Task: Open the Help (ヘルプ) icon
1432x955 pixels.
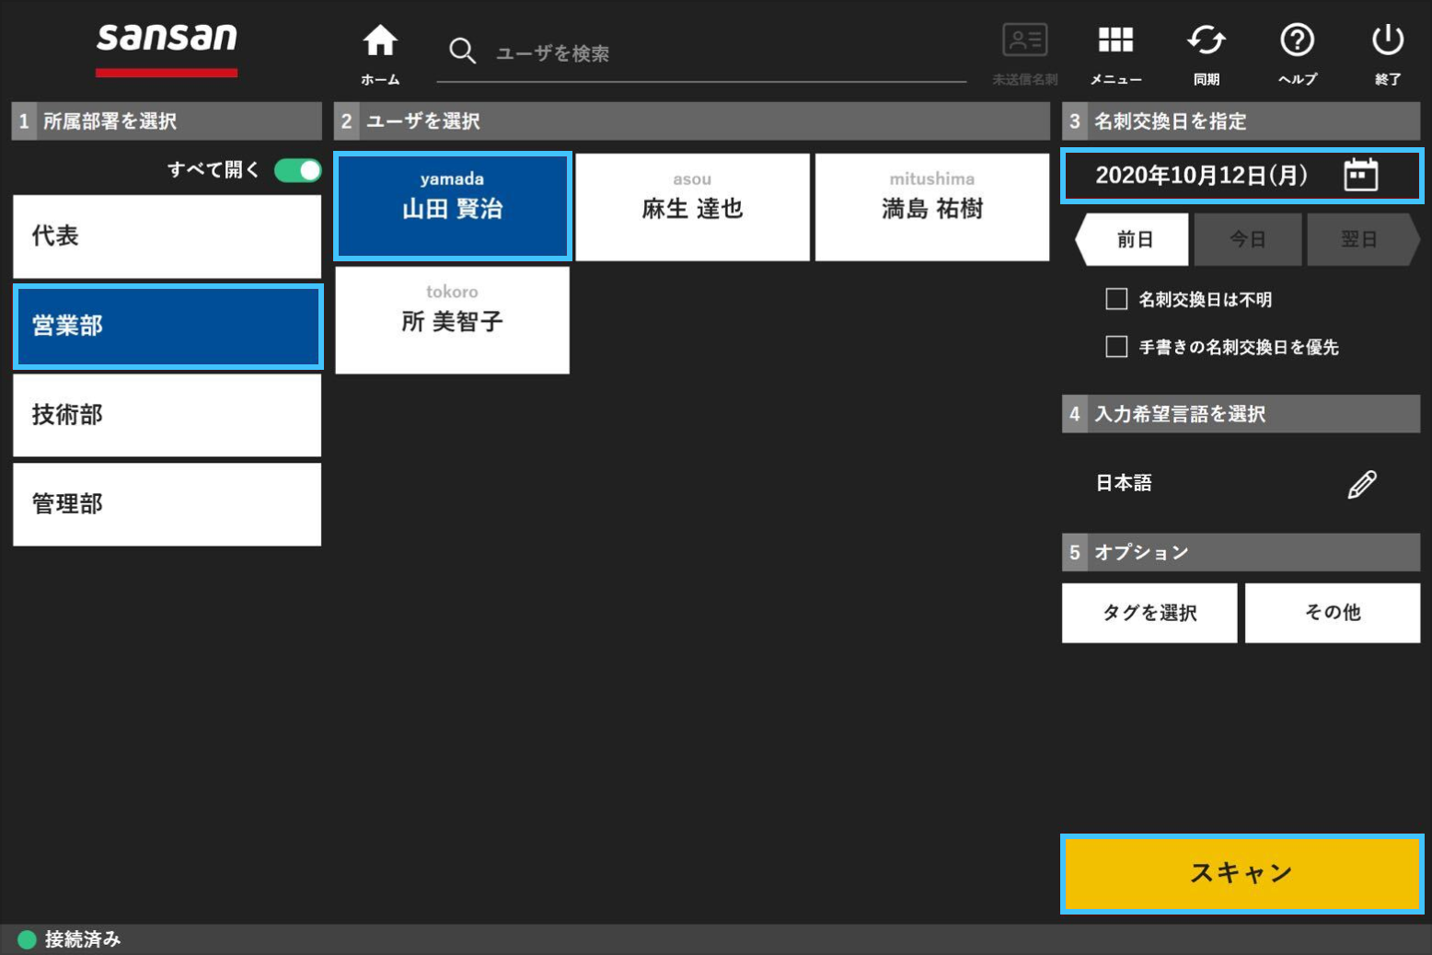Action: 1297,54
